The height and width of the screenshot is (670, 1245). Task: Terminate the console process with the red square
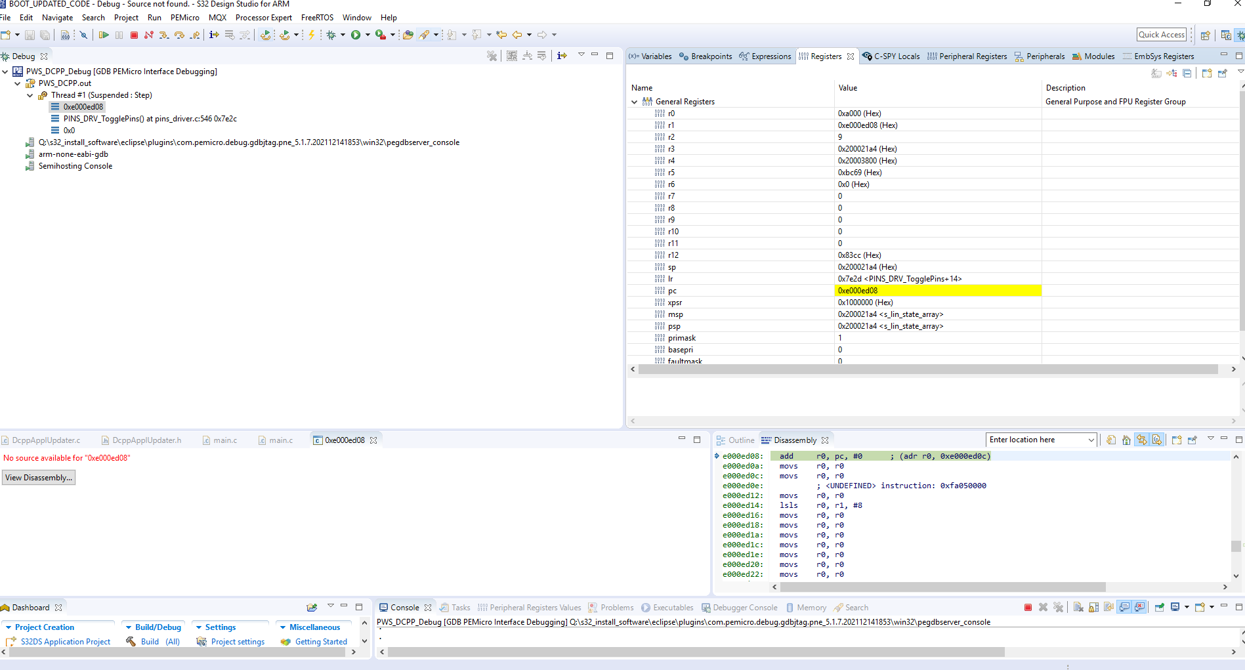click(1028, 608)
